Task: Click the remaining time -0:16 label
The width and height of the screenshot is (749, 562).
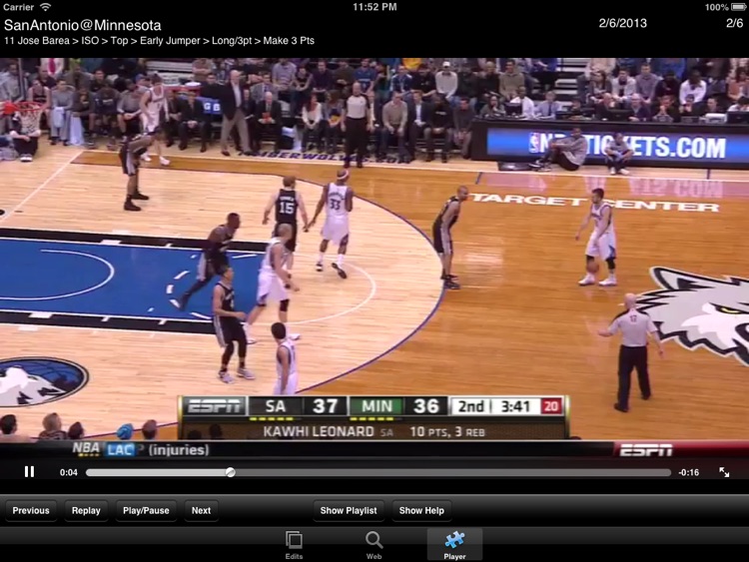Action: click(689, 472)
